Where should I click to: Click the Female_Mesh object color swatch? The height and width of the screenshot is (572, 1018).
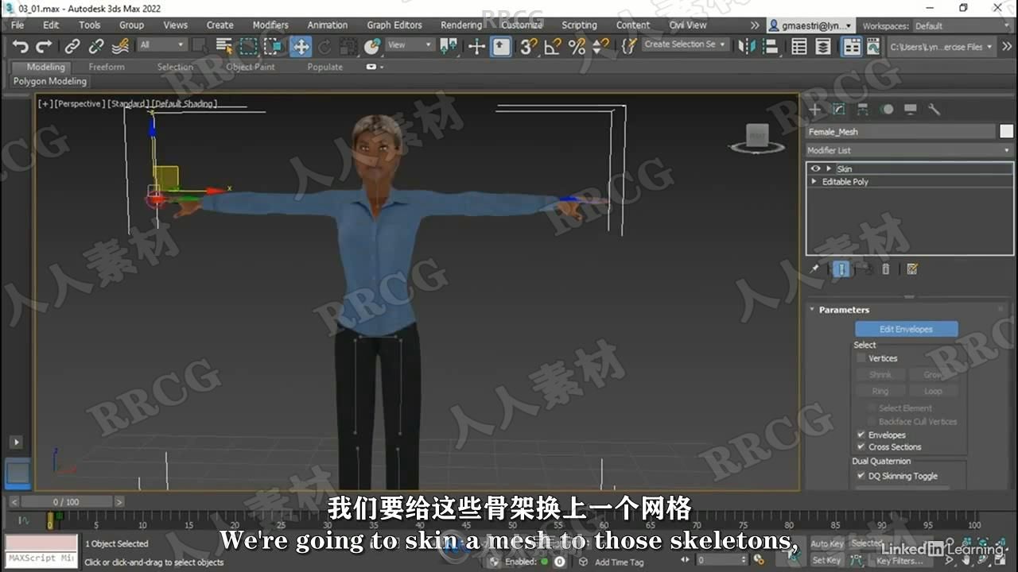point(1007,132)
